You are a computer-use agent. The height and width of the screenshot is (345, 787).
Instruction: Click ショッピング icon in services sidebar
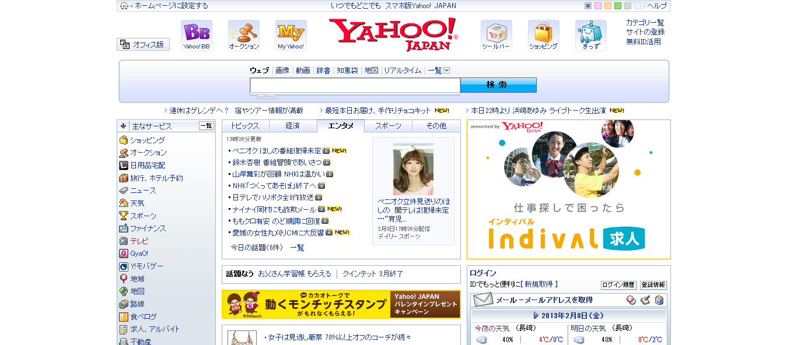(x=124, y=140)
